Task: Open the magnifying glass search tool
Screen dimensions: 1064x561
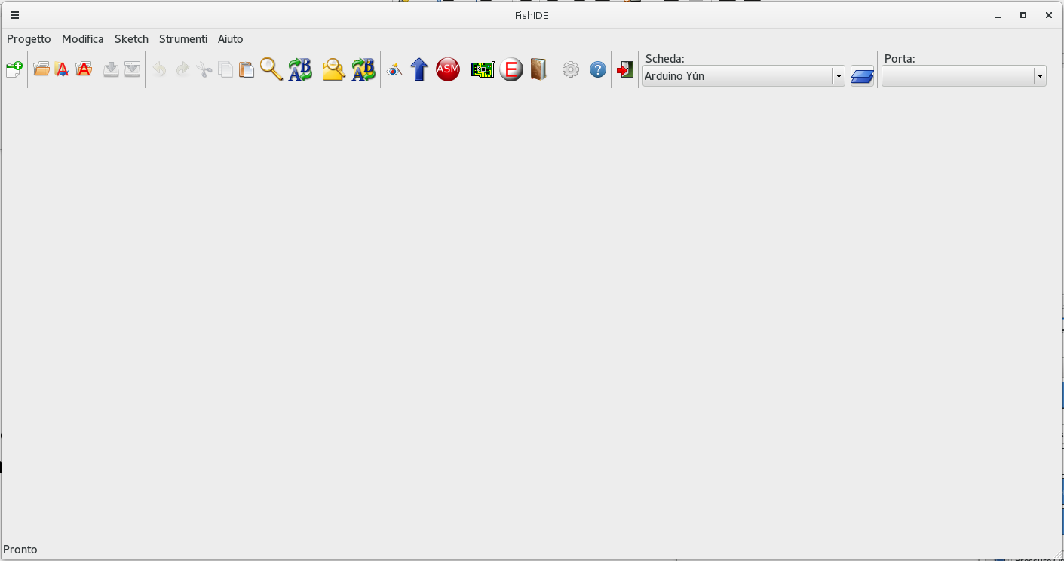Action: pyautogui.click(x=271, y=69)
